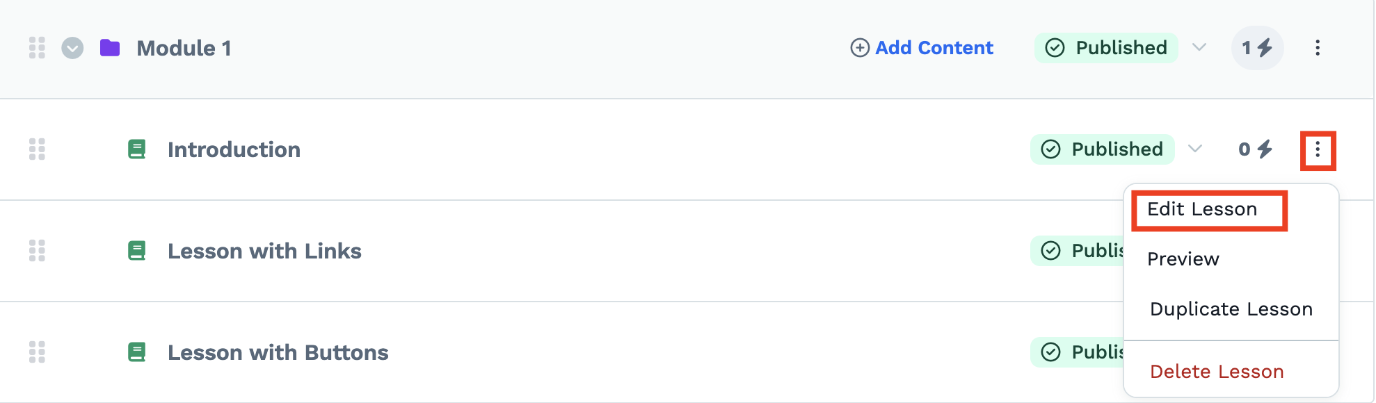The image size is (1376, 403).
Task: Open Module 1 three-dot options menu
Action: tap(1318, 48)
